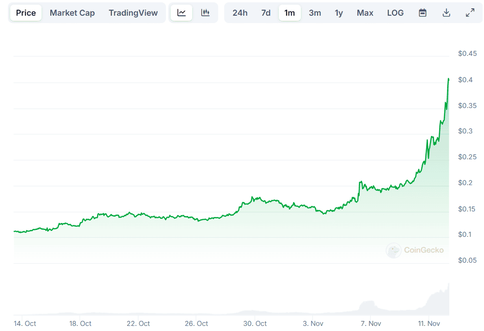The image size is (484, 331).
Task: Show the 1y price history
Action: click(x=339, y=13)
